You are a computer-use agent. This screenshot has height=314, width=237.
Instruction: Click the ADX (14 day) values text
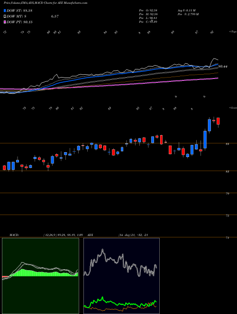pyautogui.click(x=133, y=235)
